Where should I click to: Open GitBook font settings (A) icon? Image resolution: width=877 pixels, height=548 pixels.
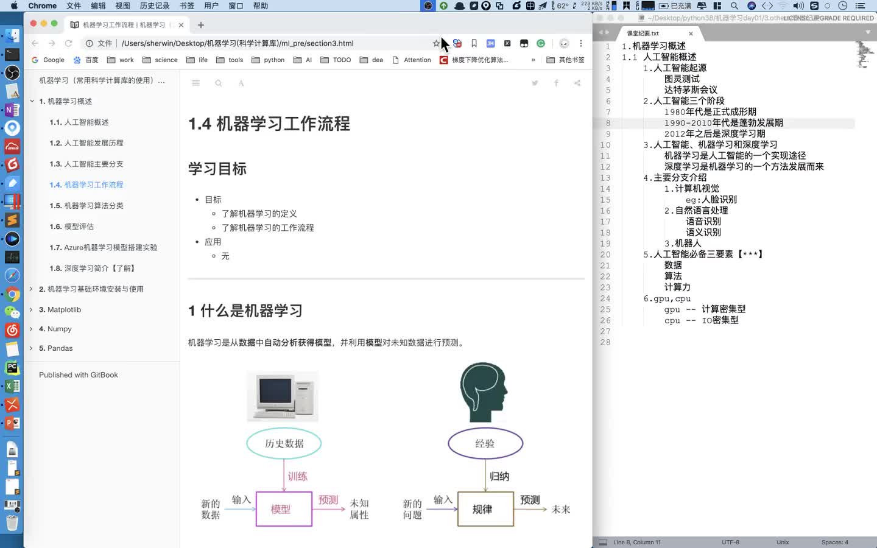click(x=241, y=83)
